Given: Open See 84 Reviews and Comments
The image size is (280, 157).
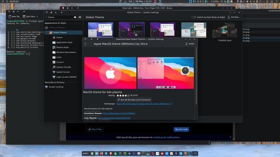Looking at the screenshot, I should 134,100.
